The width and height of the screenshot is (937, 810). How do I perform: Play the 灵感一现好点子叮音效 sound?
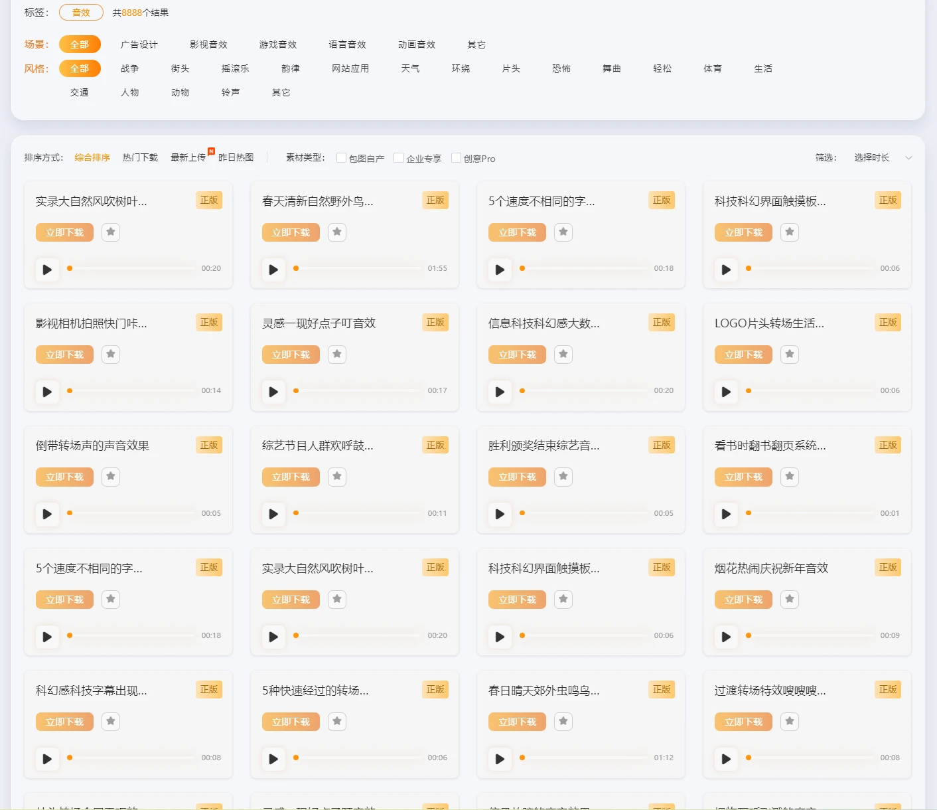pos(273,392)
